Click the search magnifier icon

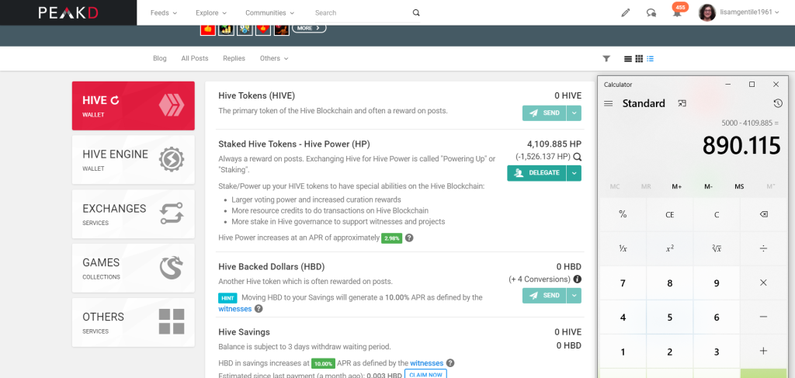point(416,12)
